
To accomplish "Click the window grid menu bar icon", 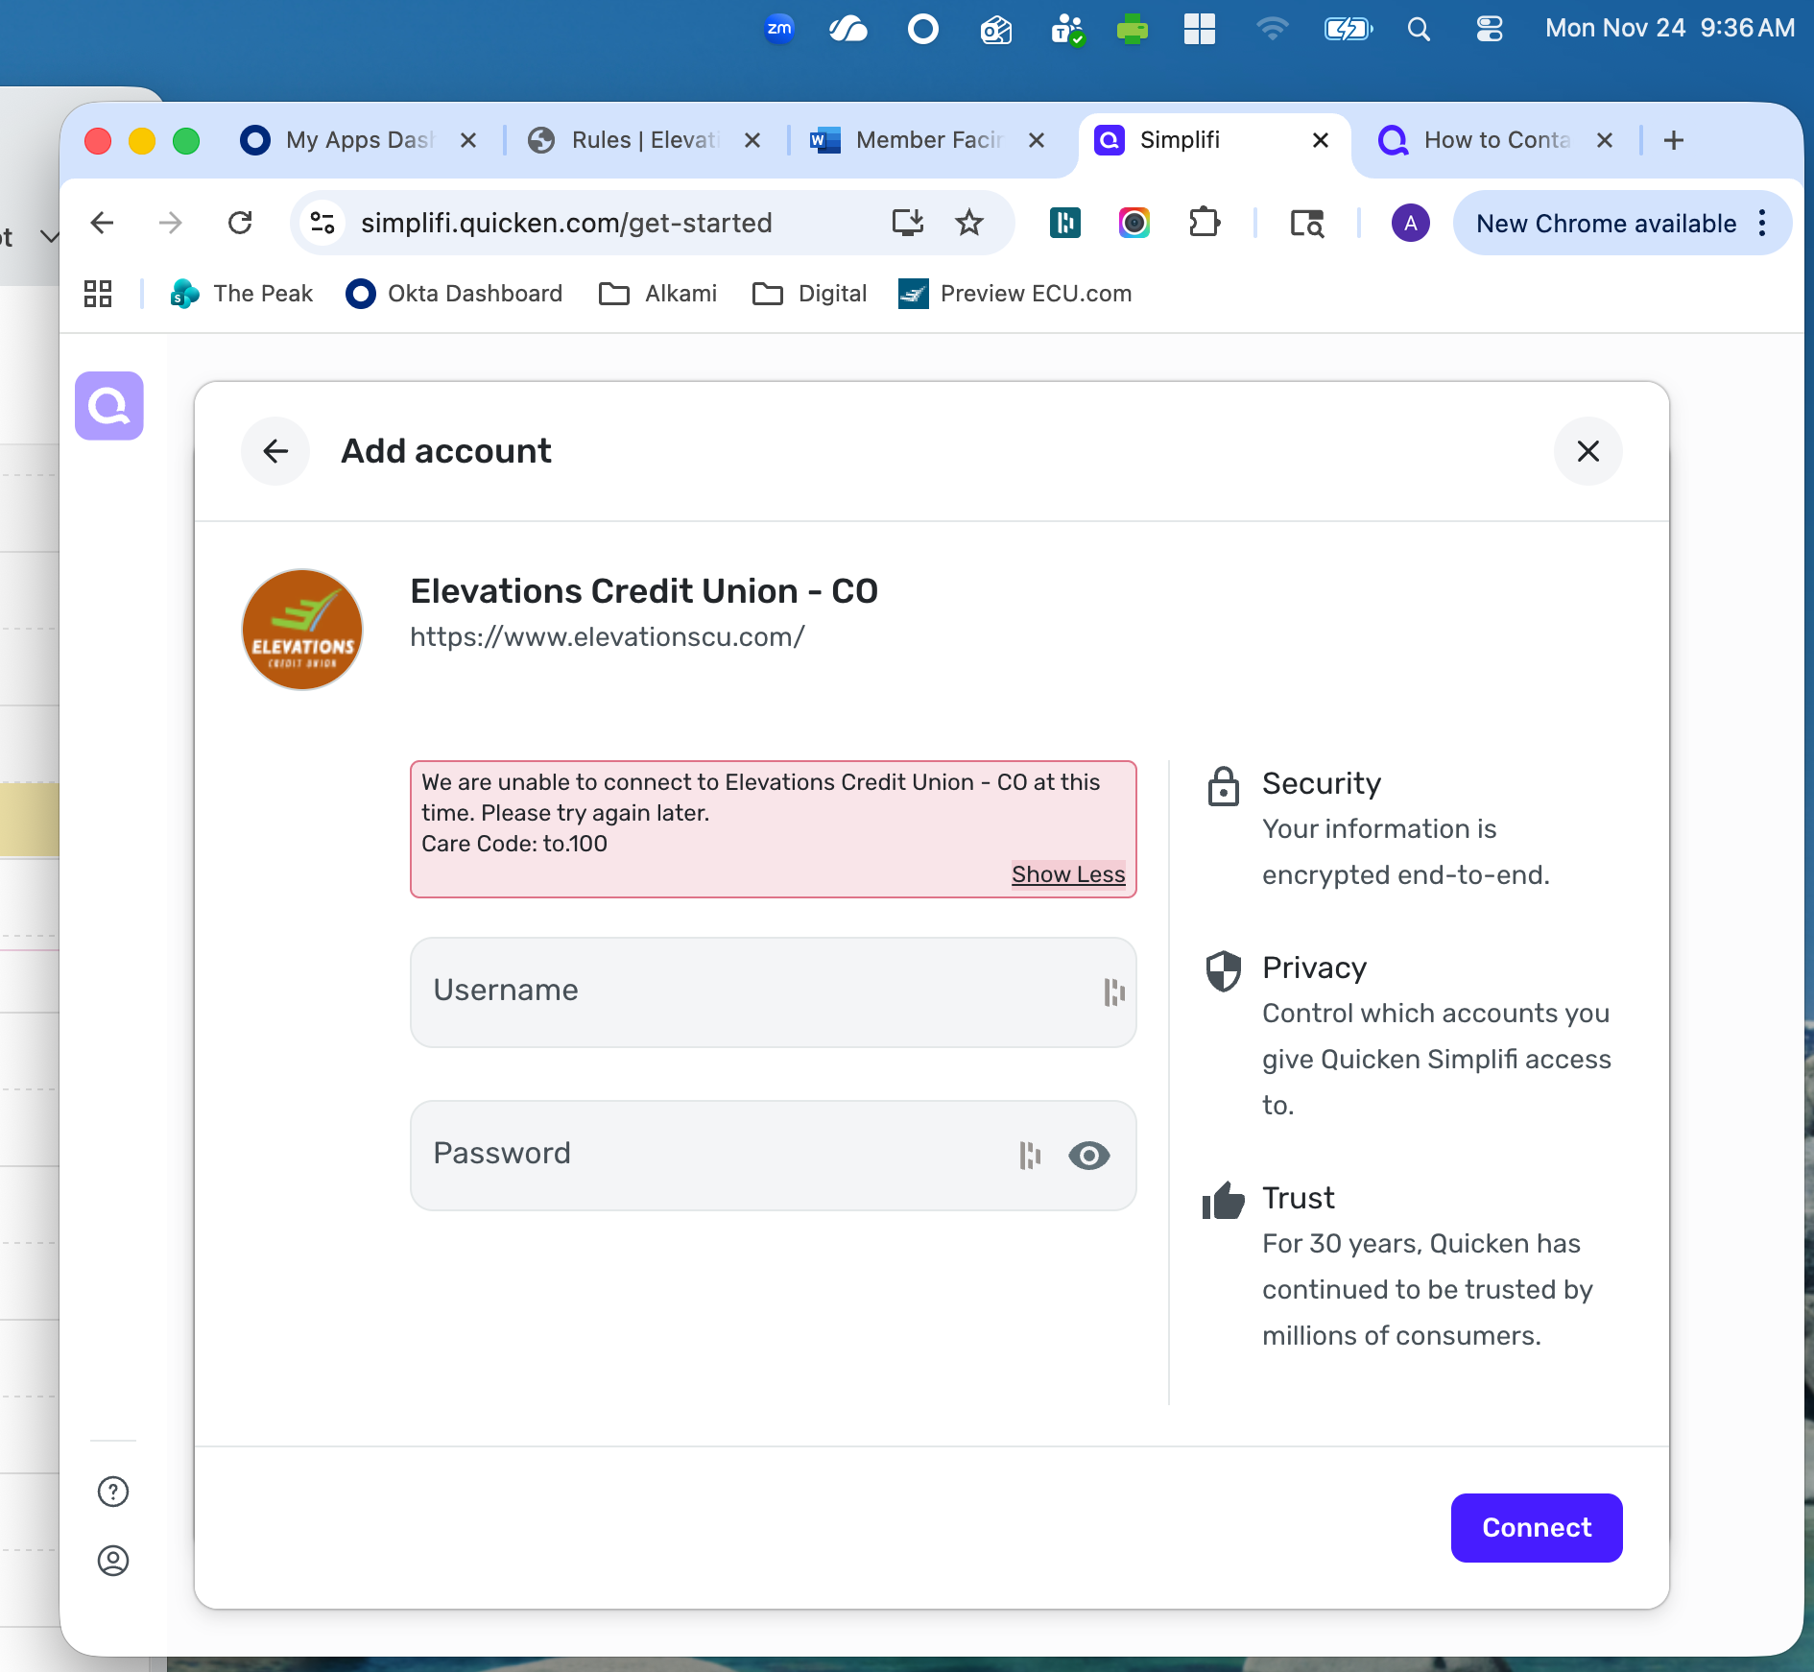I will click(x=1200, y=29).
